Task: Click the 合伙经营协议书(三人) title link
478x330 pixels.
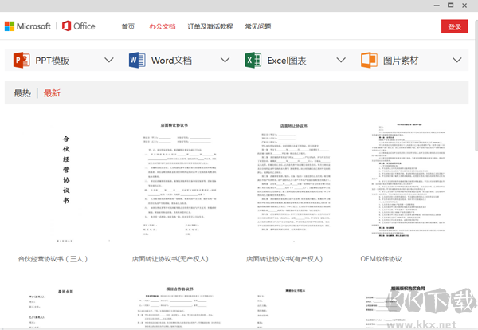Action: 53,259
